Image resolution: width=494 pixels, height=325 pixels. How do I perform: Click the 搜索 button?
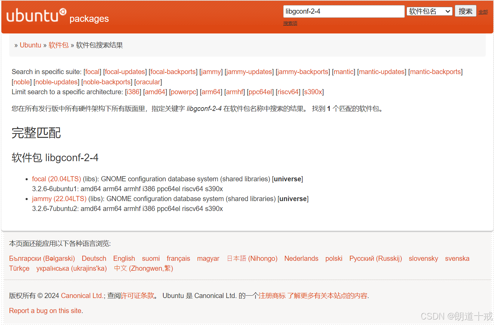(465, 11)
